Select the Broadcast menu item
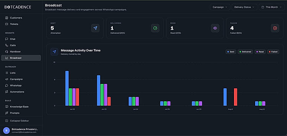This screenshot has width=287, height=136. tap(21, 58)
